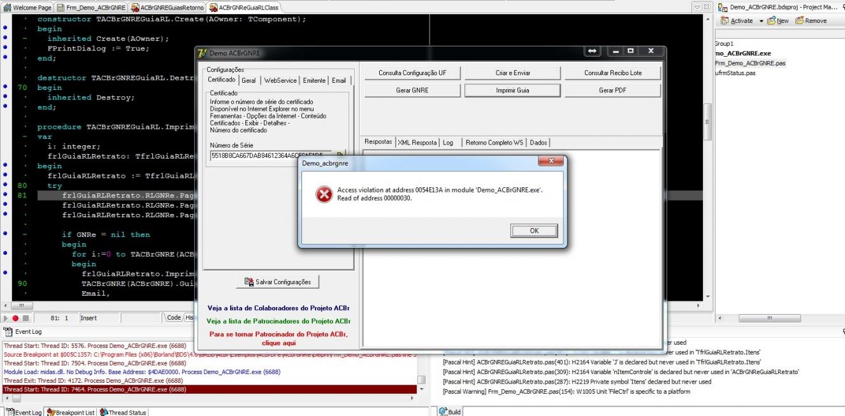The width and height of the screenshot is (845, 416).
Task: Select ufrmStatus.pas in project tree
Action: [735, 73]
